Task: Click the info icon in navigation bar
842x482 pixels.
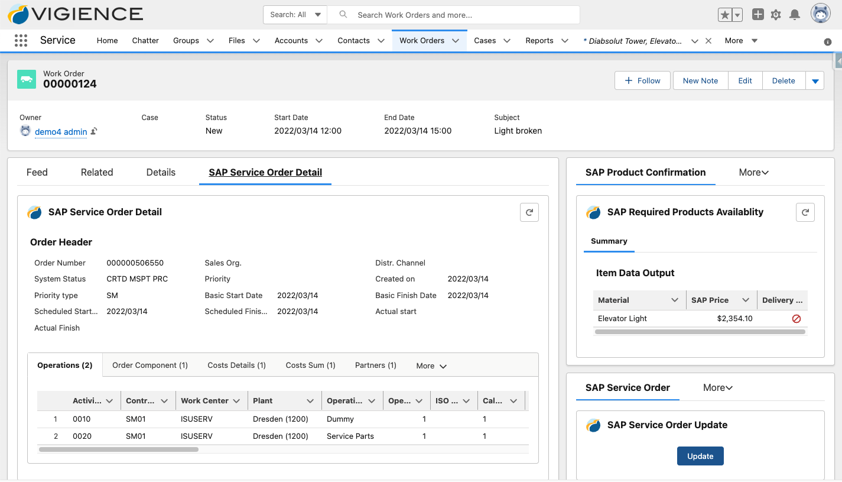Action: pos(828,41)
